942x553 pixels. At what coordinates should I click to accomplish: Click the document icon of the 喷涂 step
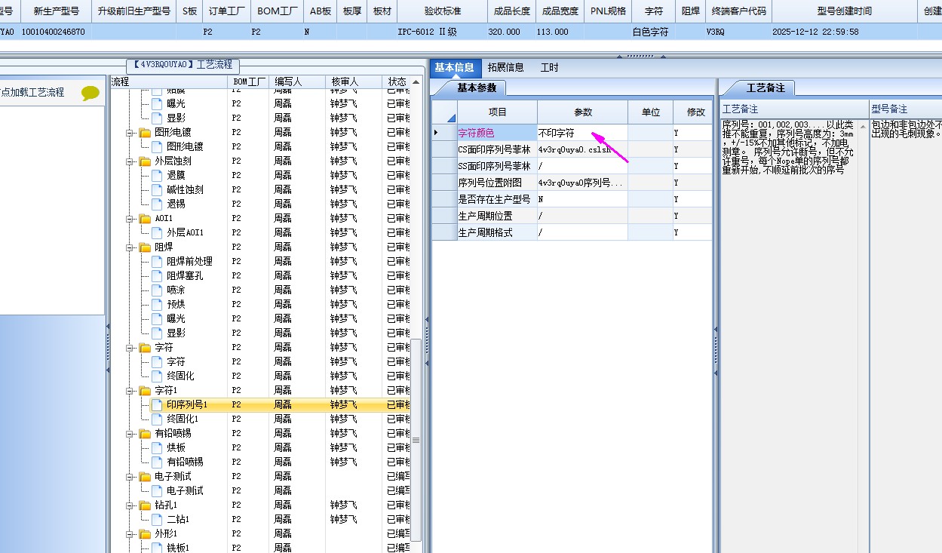click(x=157, y=290)
